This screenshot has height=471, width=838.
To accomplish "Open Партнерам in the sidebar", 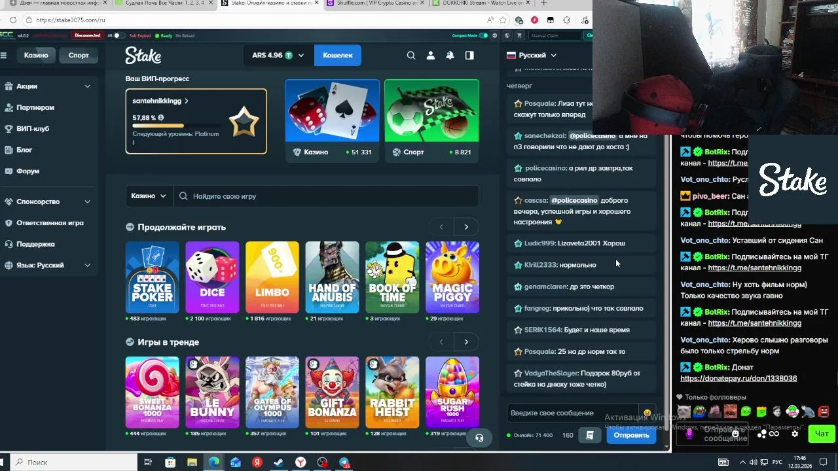I will click(x=35, y=107).
